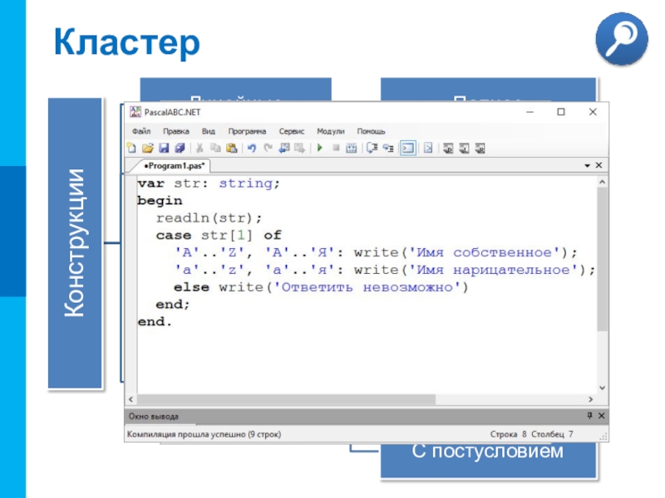
Task: Open the tab list dropdown arrow
Action: pos(588,165)
